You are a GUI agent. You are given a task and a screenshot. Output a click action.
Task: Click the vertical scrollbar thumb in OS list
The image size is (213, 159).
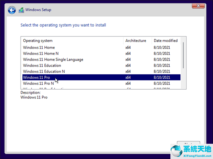point(184,55)
